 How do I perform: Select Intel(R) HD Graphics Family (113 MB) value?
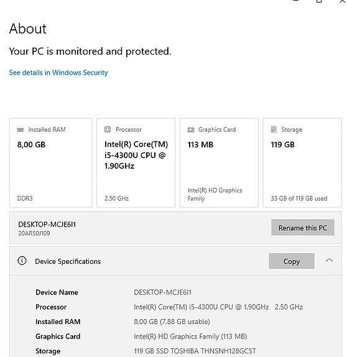click(x=190, y=337)
